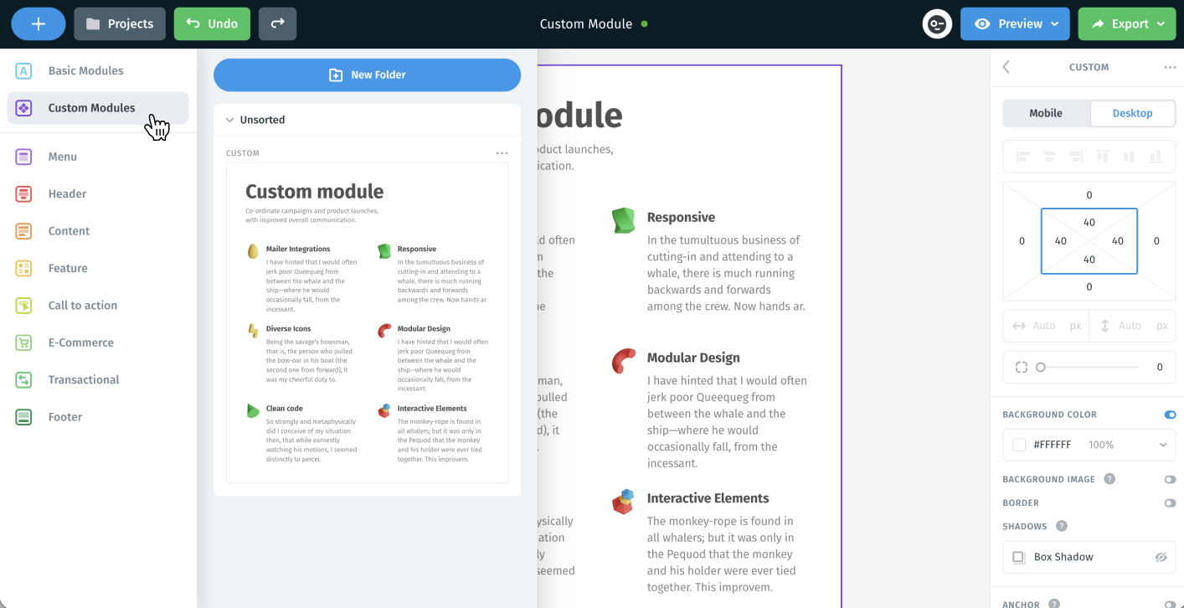Enable the Background Image switch
The height and width of the screenshot is (608, 1184).
[x=1170, y=479]
